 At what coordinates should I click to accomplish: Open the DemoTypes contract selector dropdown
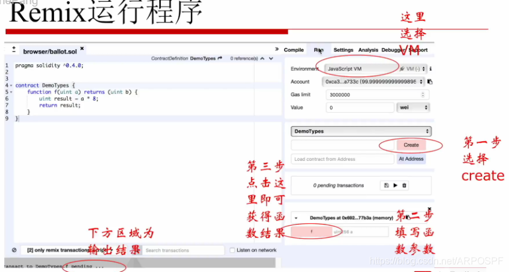(361, 131)
